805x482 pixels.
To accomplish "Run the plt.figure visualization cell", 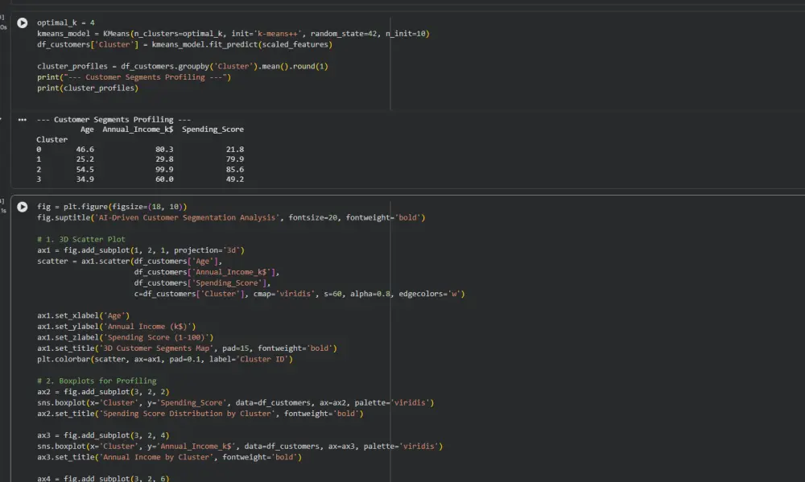I will [x=22, y=207].
